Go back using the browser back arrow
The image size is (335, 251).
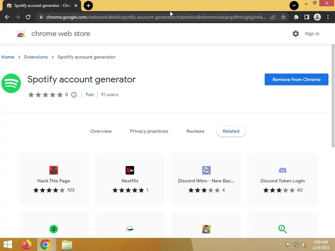tap(7, 17)
